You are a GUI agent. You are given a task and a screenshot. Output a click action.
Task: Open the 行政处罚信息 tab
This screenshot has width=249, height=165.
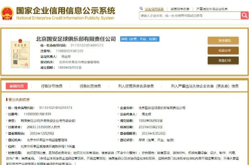pos(90,86)
